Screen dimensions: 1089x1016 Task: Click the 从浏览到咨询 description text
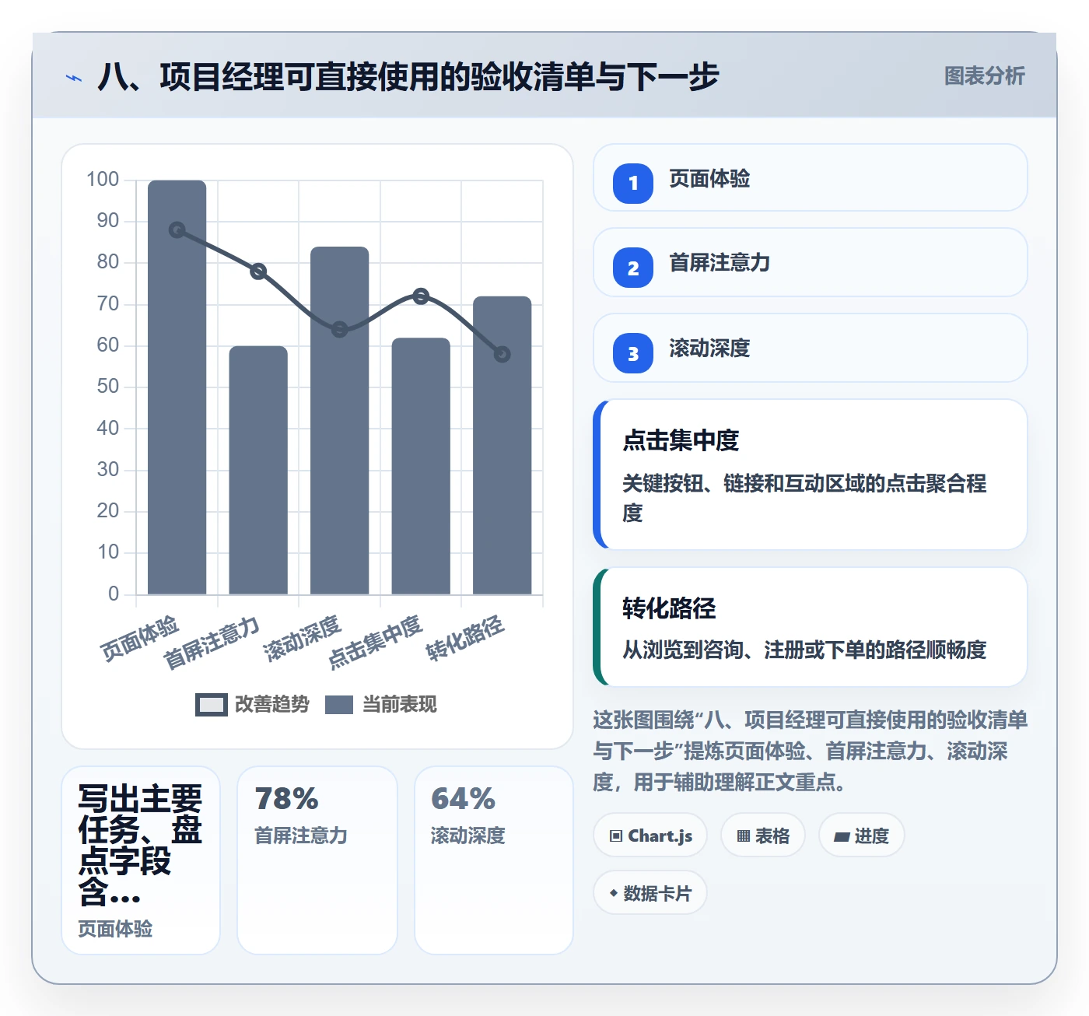click(x=804, y=650)
